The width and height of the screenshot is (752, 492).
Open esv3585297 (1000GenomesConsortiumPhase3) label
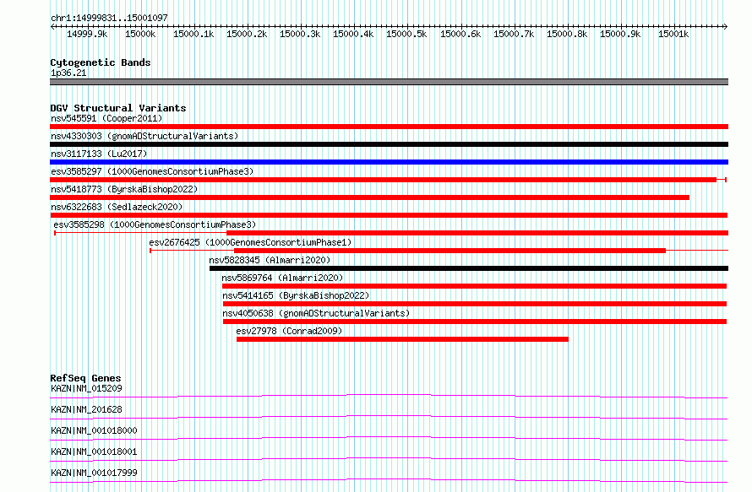click(152, 171)
